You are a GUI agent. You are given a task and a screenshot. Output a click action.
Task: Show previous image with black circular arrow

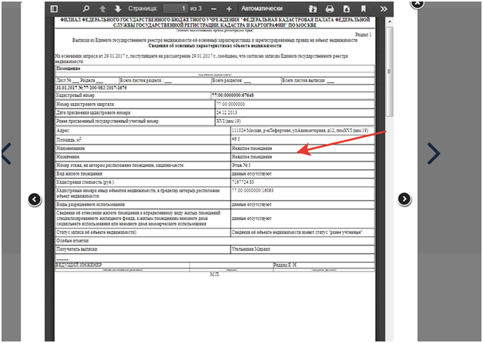point(35,200)
